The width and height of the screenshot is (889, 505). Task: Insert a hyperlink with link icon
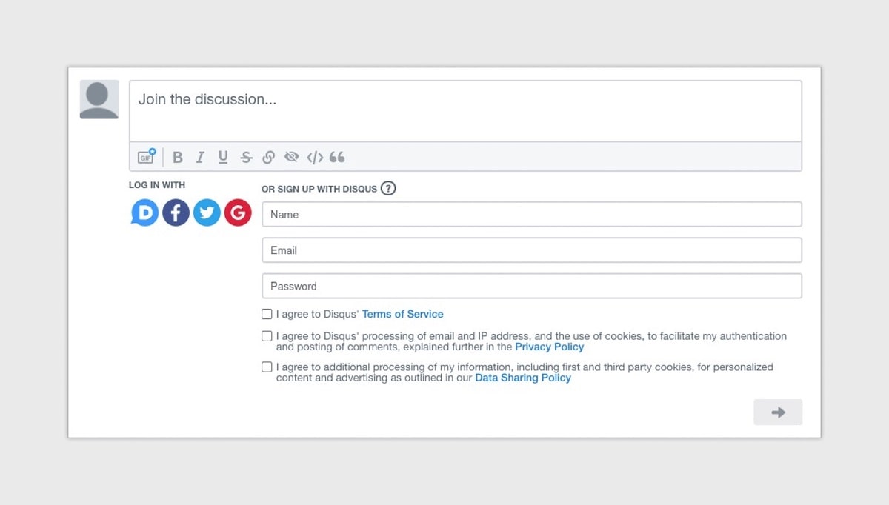click(x=269, y=157)
